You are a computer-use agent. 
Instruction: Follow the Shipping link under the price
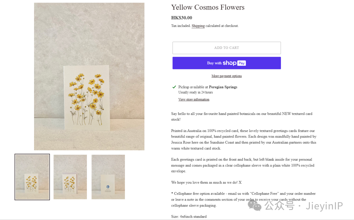(x=198, y=26)
